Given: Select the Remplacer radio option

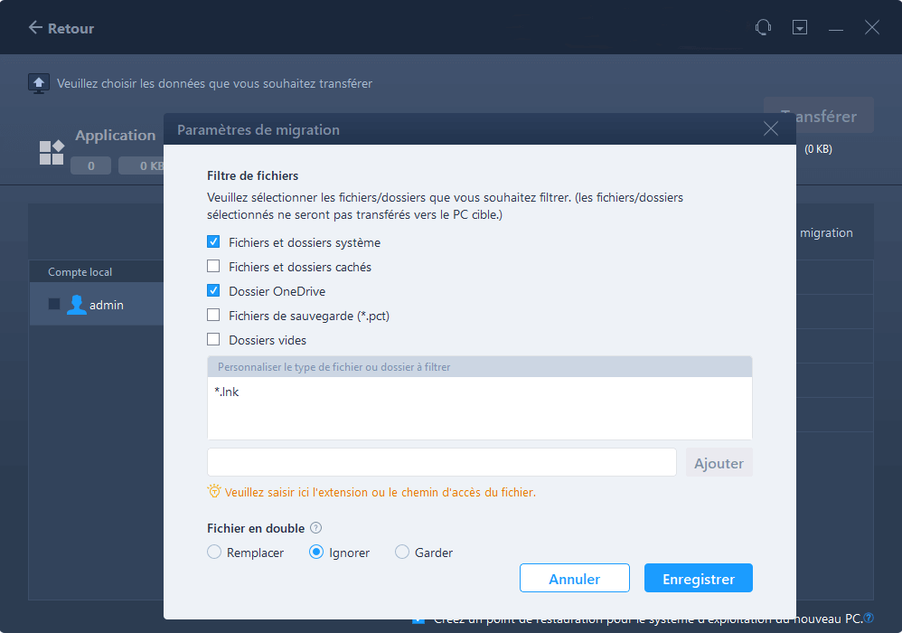Looking at the screenshot, I should (214, 552).
